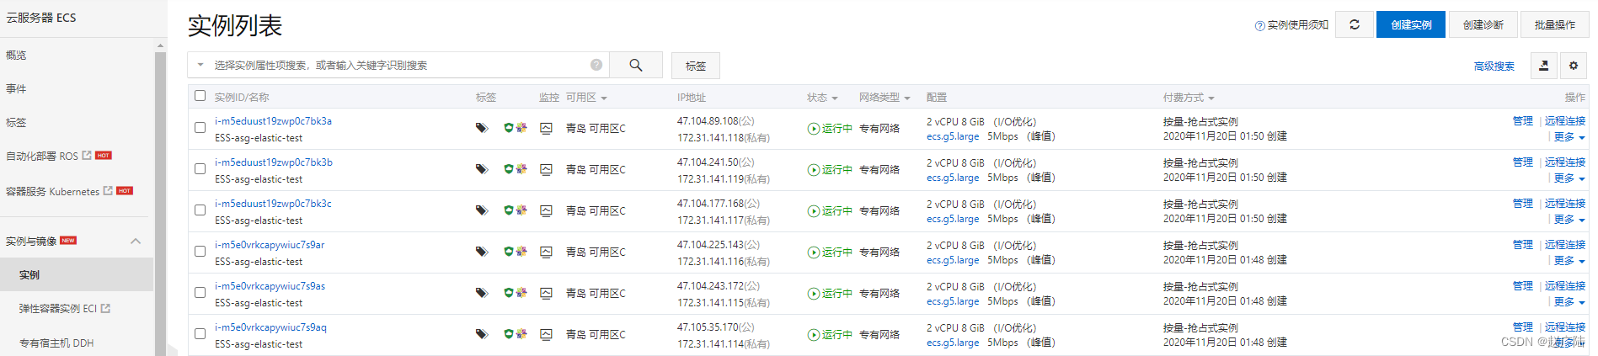Open search attribute dropdown arrow in search box

200,65
